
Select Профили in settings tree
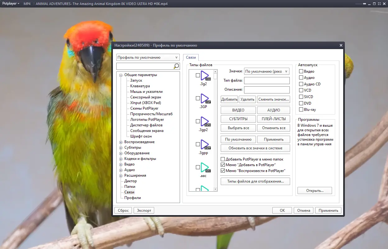pos(132,198)
